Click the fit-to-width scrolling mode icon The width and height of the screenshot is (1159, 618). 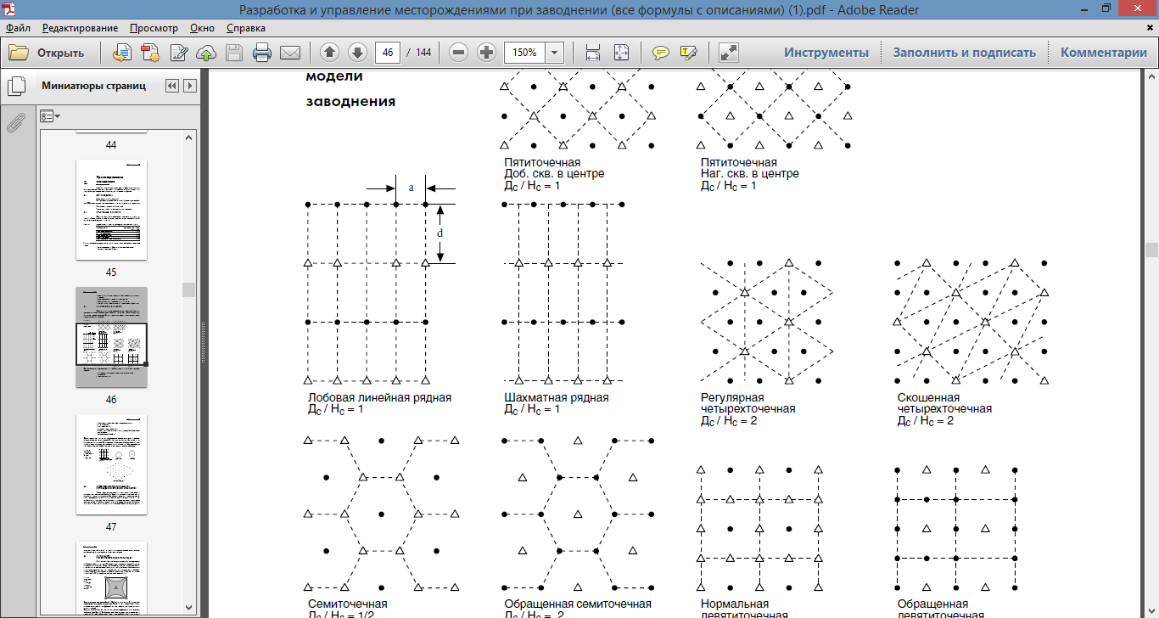tap(593, 53)
